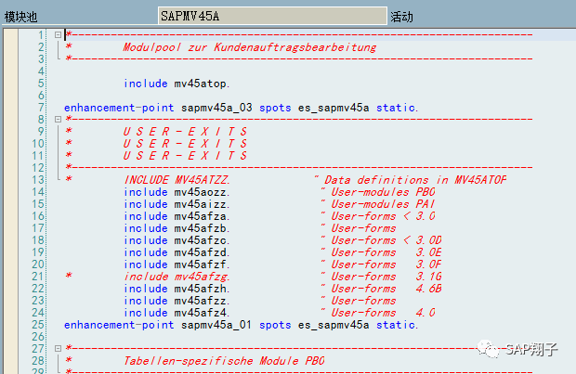Click enhancement-point sapmv45a_01 statement

242,325
